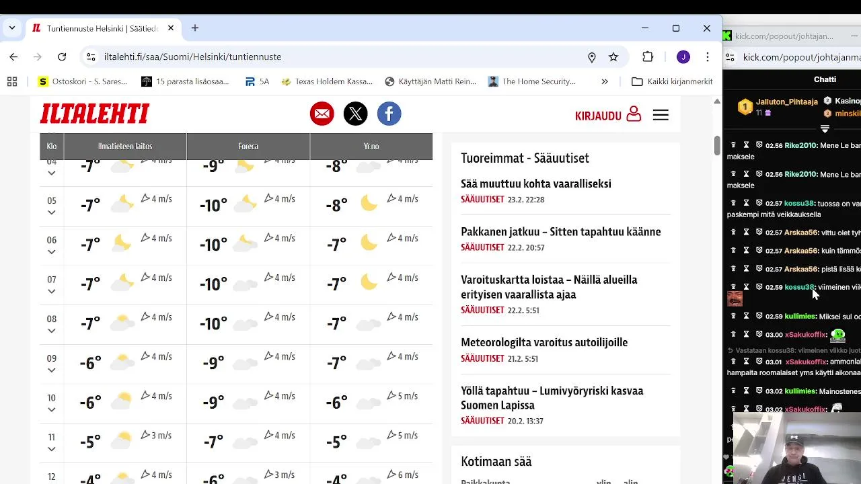Open Käyttäjän Matti Rein bookmark

pos(430,81)
